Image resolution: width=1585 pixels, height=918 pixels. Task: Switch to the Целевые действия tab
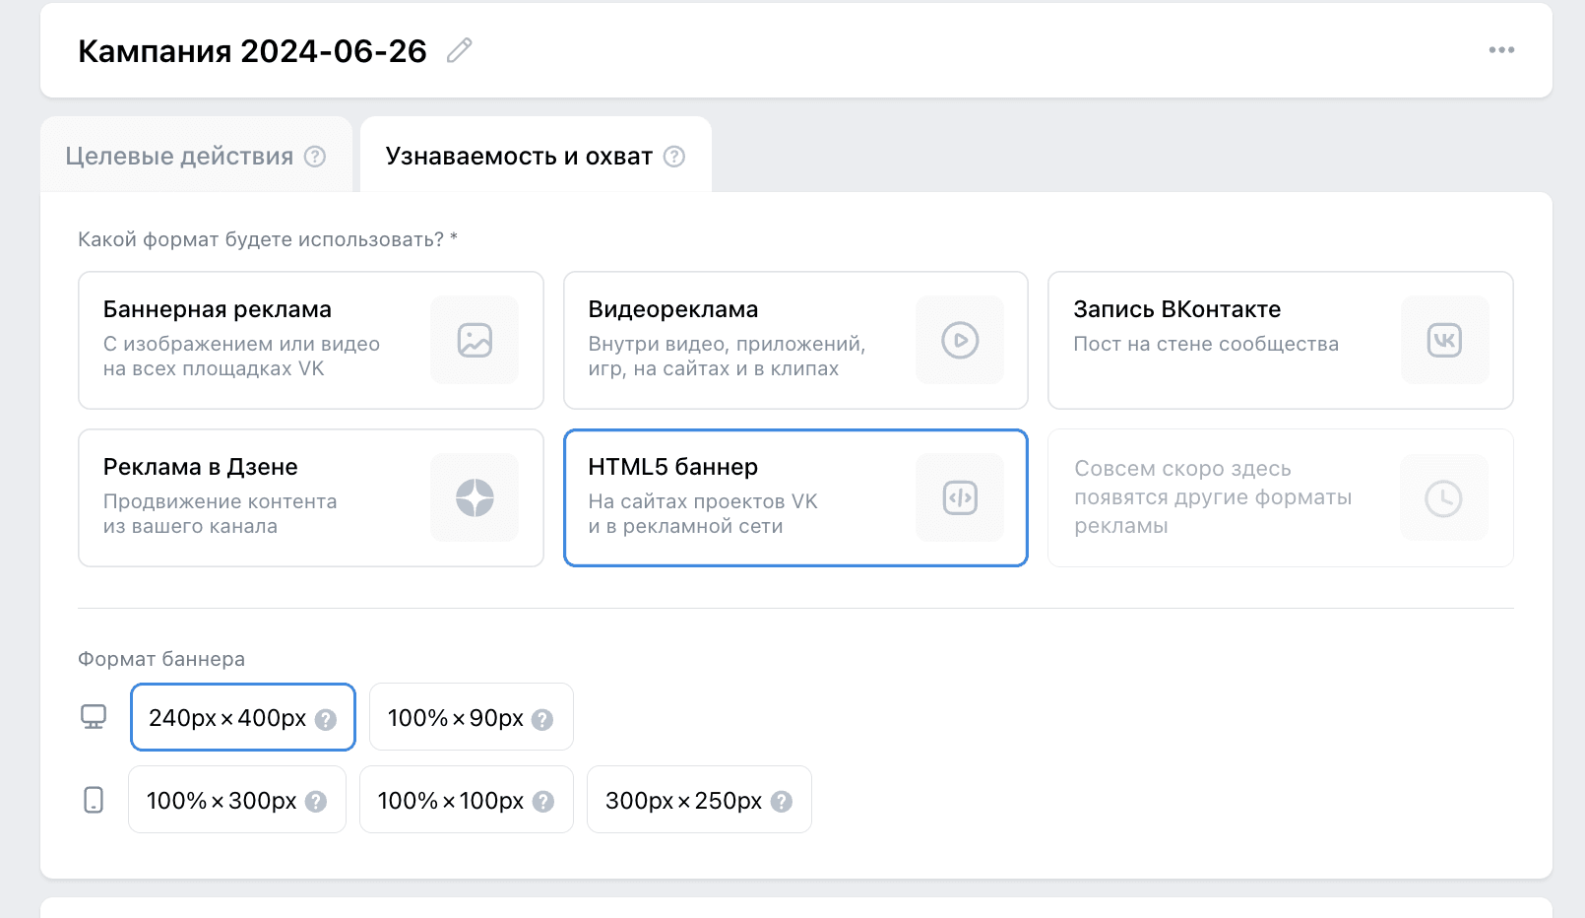pos(177,155)
